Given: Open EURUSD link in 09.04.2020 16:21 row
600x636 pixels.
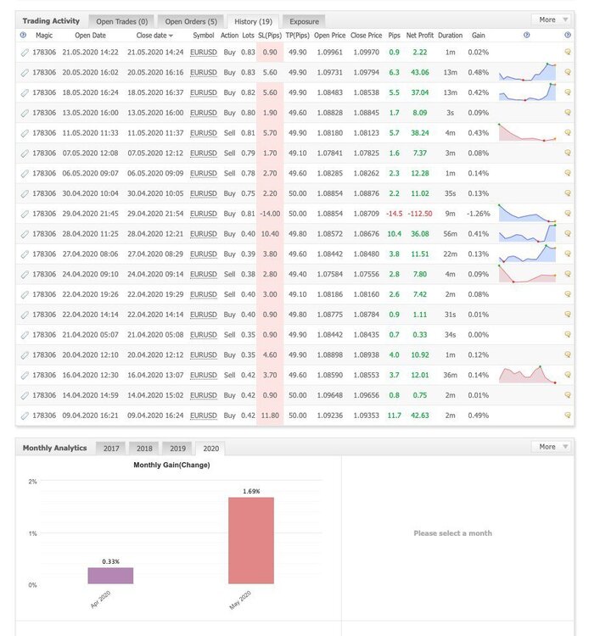Looking at the screenshot, I should (204, 416).
